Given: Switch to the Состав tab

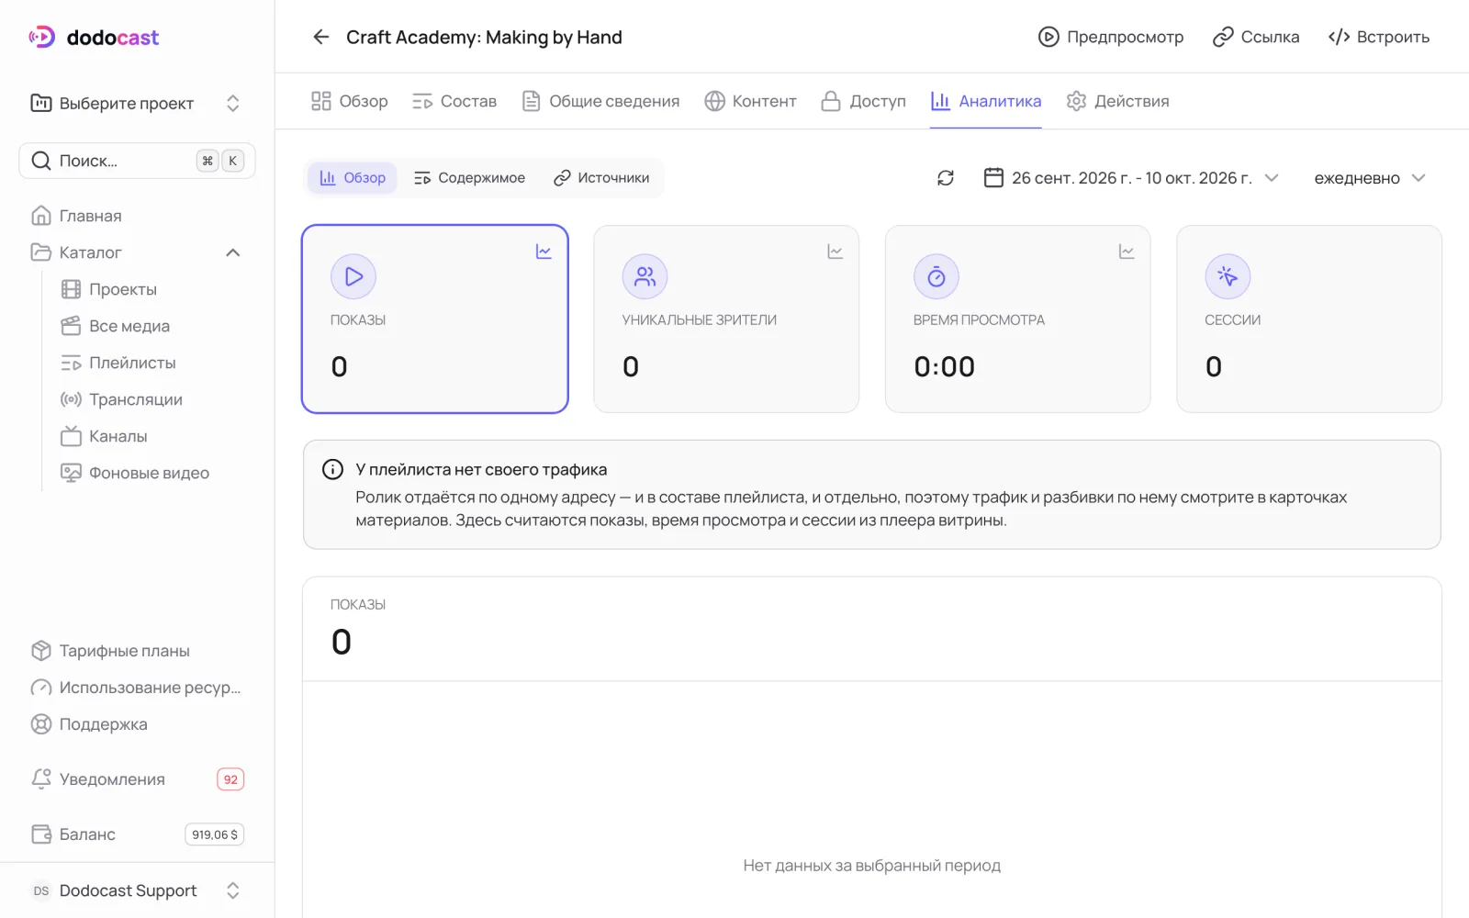Looking at the screenshot, I should tap(454, 101).
